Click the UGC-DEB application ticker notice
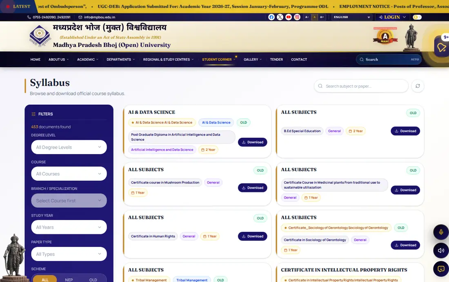 pos(213,6)
